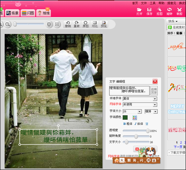Rotate the photo with 旋转
This screenshot has width=186, height=170.
pos(169,12)
